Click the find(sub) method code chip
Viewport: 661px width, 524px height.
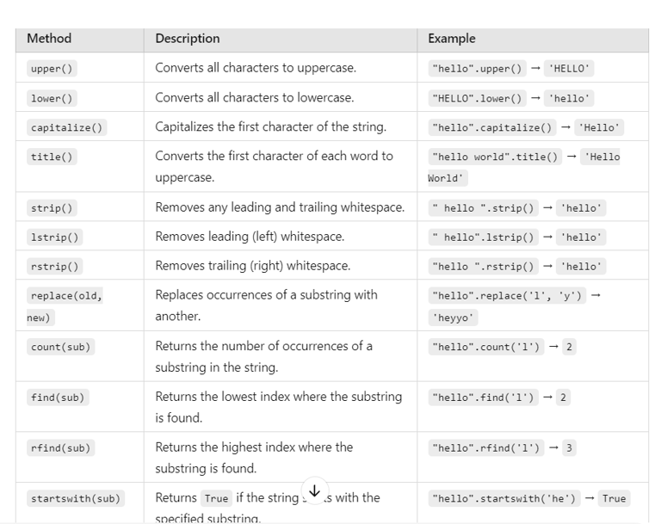[x=58, y=398]
